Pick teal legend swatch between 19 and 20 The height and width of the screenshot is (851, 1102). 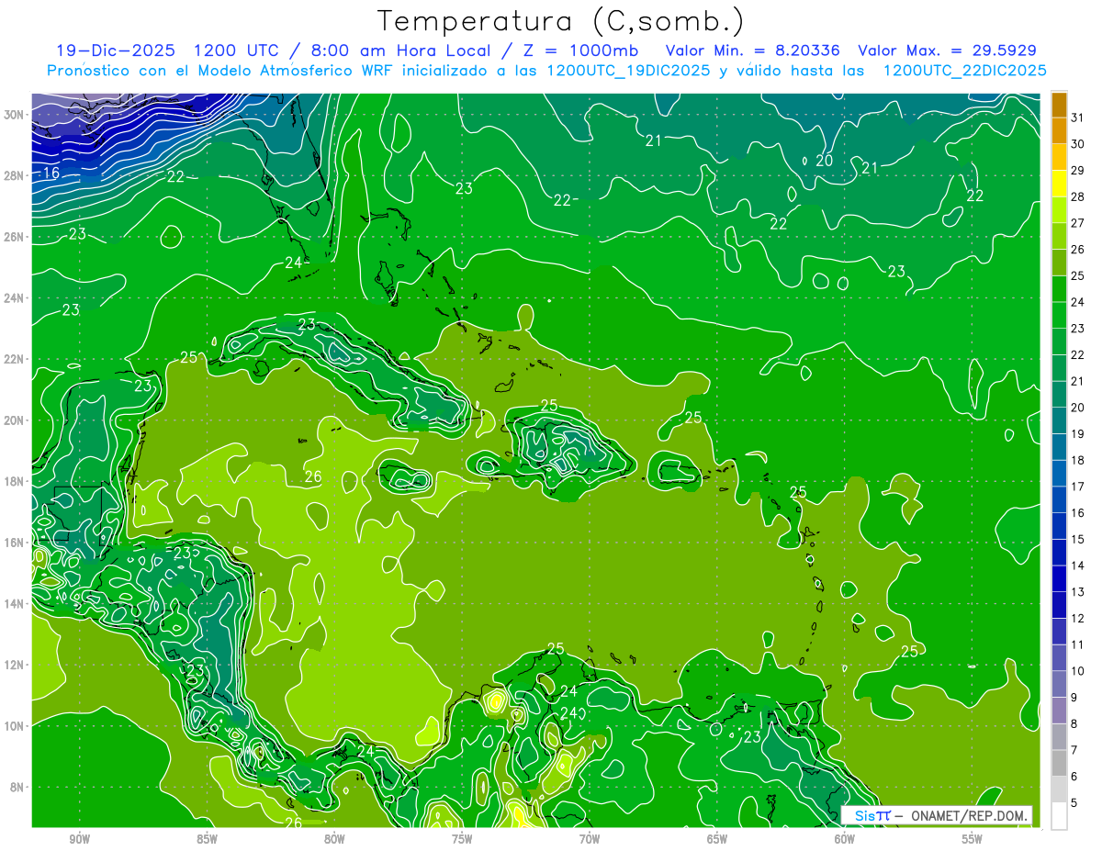tap(1059, 420)
